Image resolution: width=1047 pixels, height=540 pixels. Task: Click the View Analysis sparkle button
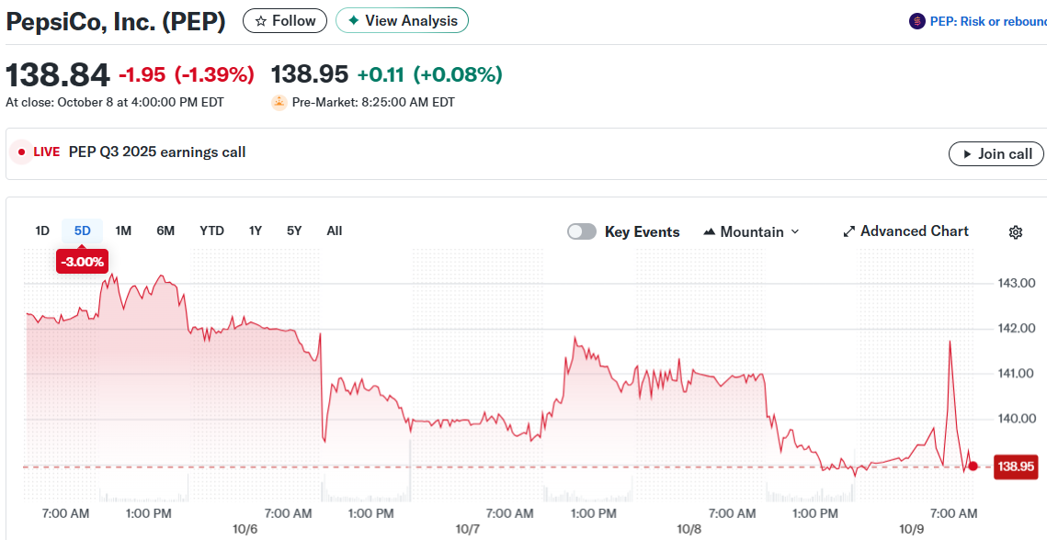(402, 20)
